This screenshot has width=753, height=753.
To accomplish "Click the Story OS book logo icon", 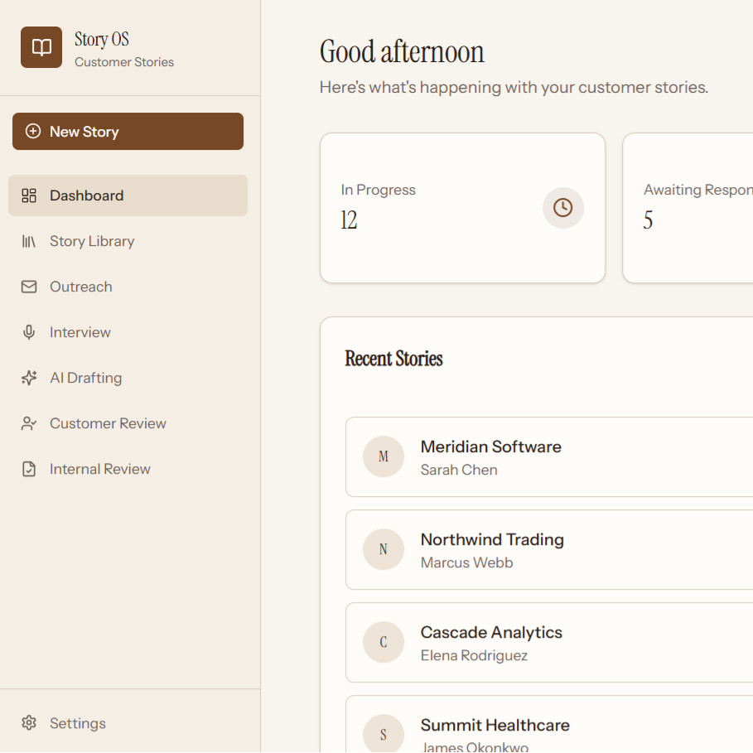I will tap(41, 47).
